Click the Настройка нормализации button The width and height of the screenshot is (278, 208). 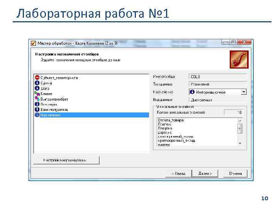pyautogui.click(x=66, y=160)
